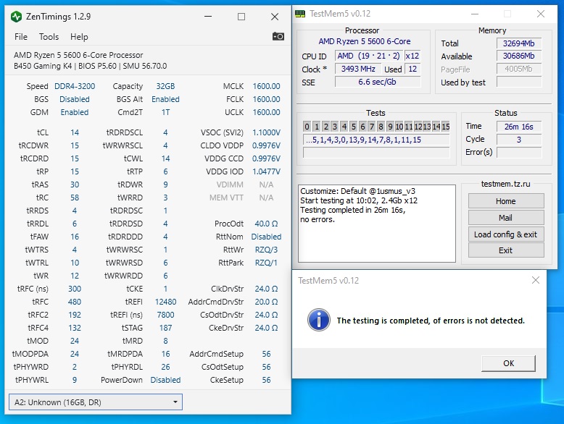Click the tSTAG 187 value
564x424 pixels.
coord(165,328)
